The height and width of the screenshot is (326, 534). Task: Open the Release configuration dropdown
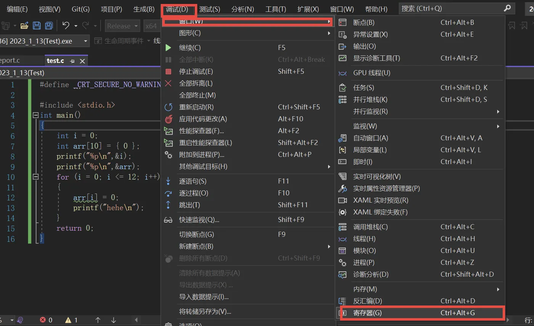click(122, 26)
